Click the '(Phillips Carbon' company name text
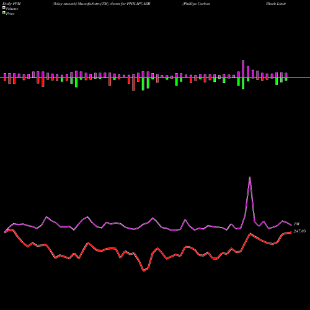The height and width of the screenshot is (310, 310). click(x=196, y=4)
